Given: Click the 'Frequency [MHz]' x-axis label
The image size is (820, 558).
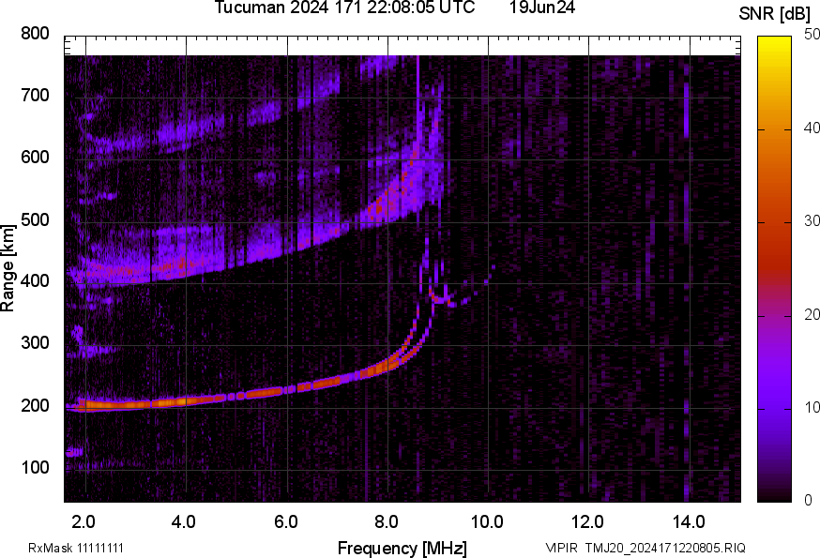Looking at the screenshot, I should pyautogui.click(x=402, y=549).
